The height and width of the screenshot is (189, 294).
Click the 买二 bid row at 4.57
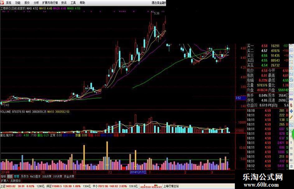click(x=268, y=51)
